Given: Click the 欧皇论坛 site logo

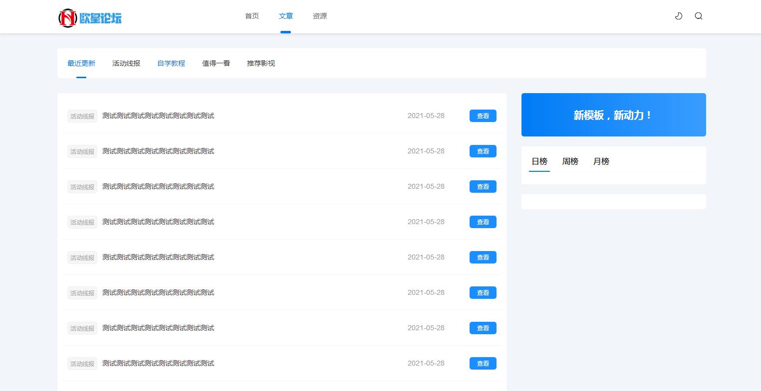Looking at the screenshot, I should pos(90,18).
